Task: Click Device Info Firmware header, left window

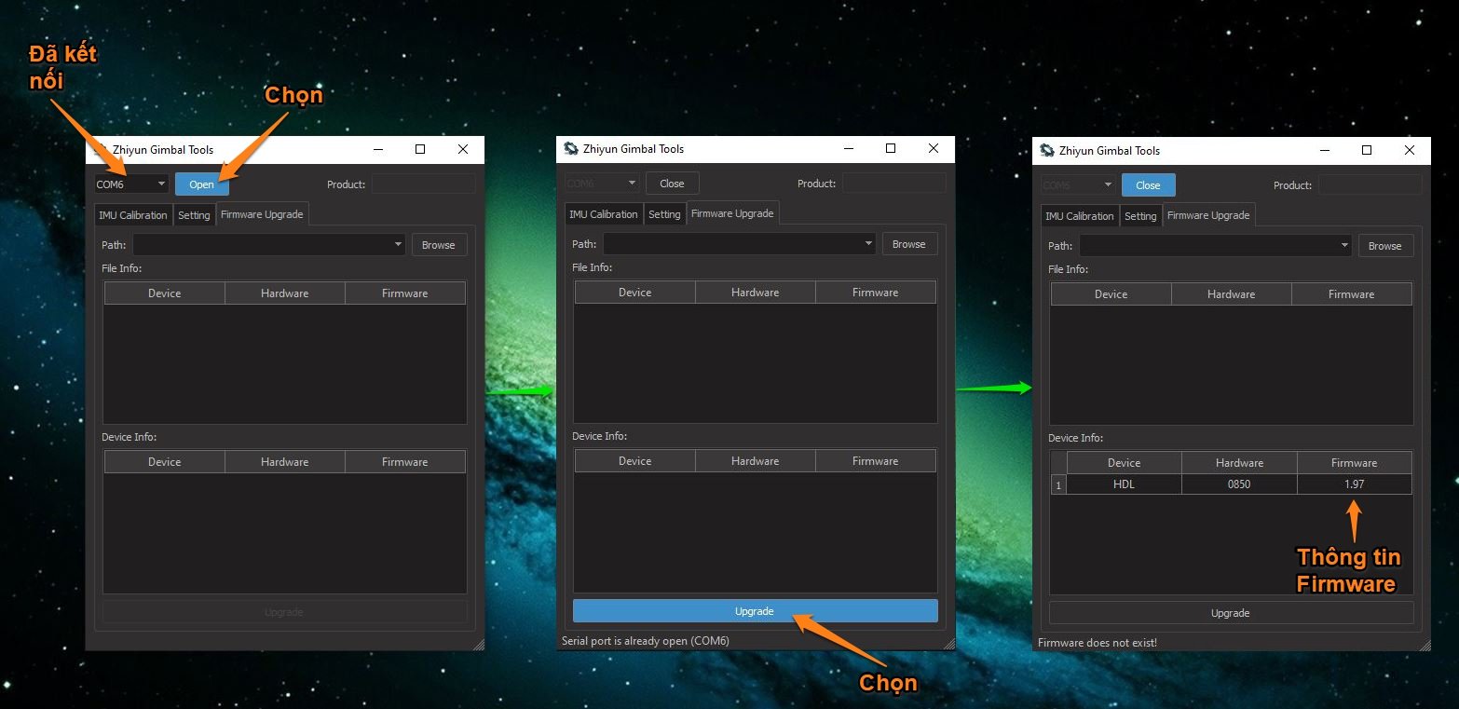Action: tap(405, 462)
